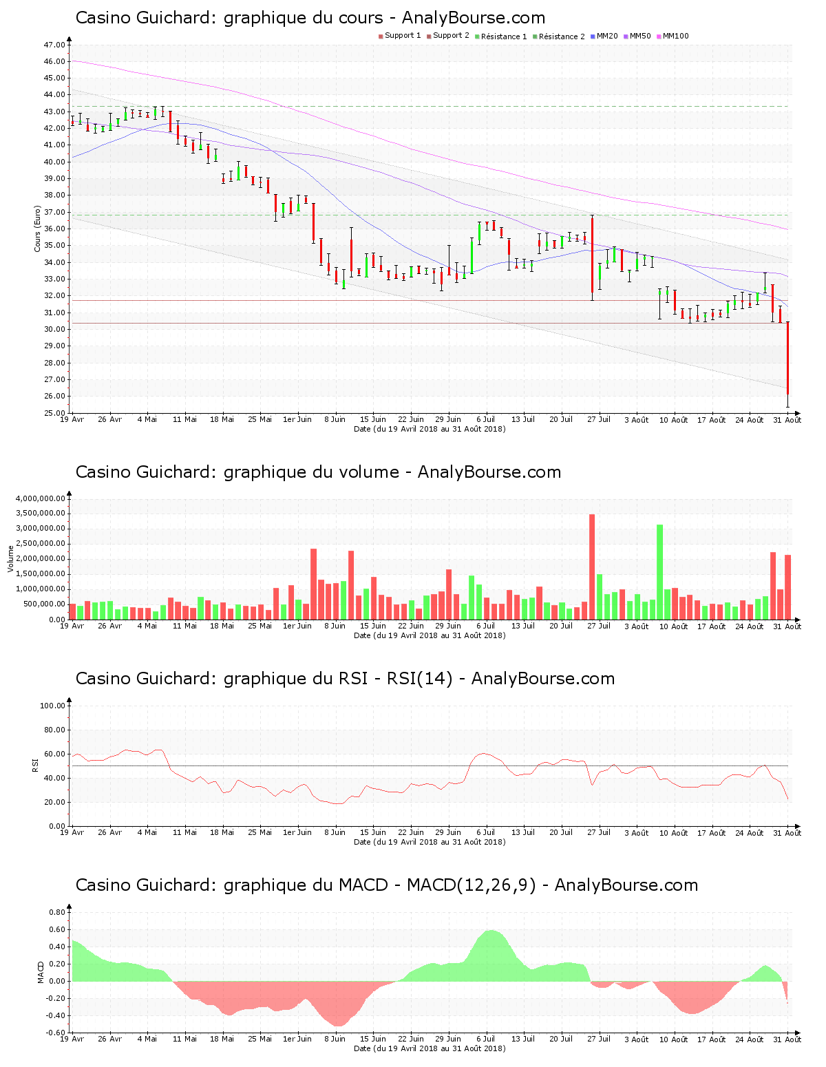Click the 20.00 value on RSI axis
The image size is (826, 1067).
point(55,802)
